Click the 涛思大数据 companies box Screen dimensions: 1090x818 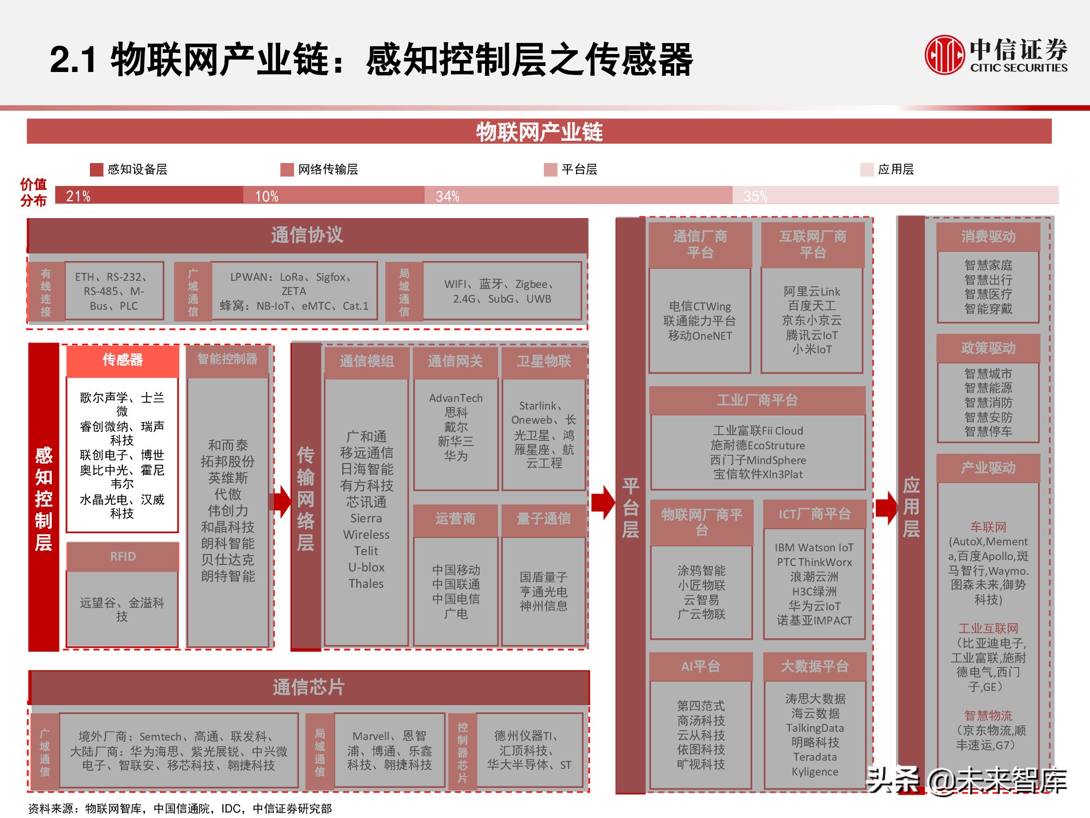pyautogui.click(x=815, y=735)
